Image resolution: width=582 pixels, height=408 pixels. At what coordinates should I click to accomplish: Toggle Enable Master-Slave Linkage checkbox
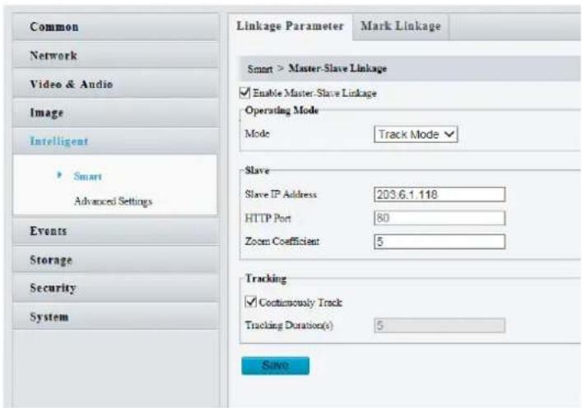coord(245,92)
